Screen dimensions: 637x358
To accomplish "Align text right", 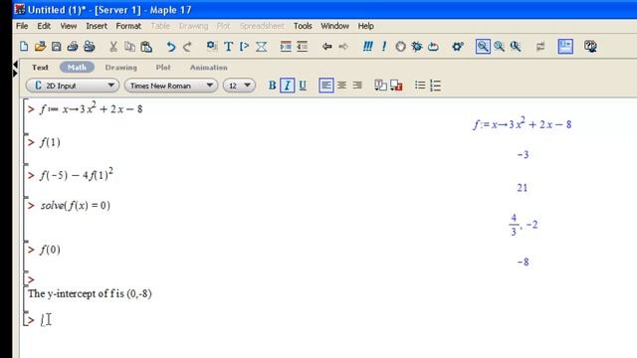I will pos(357,86).
